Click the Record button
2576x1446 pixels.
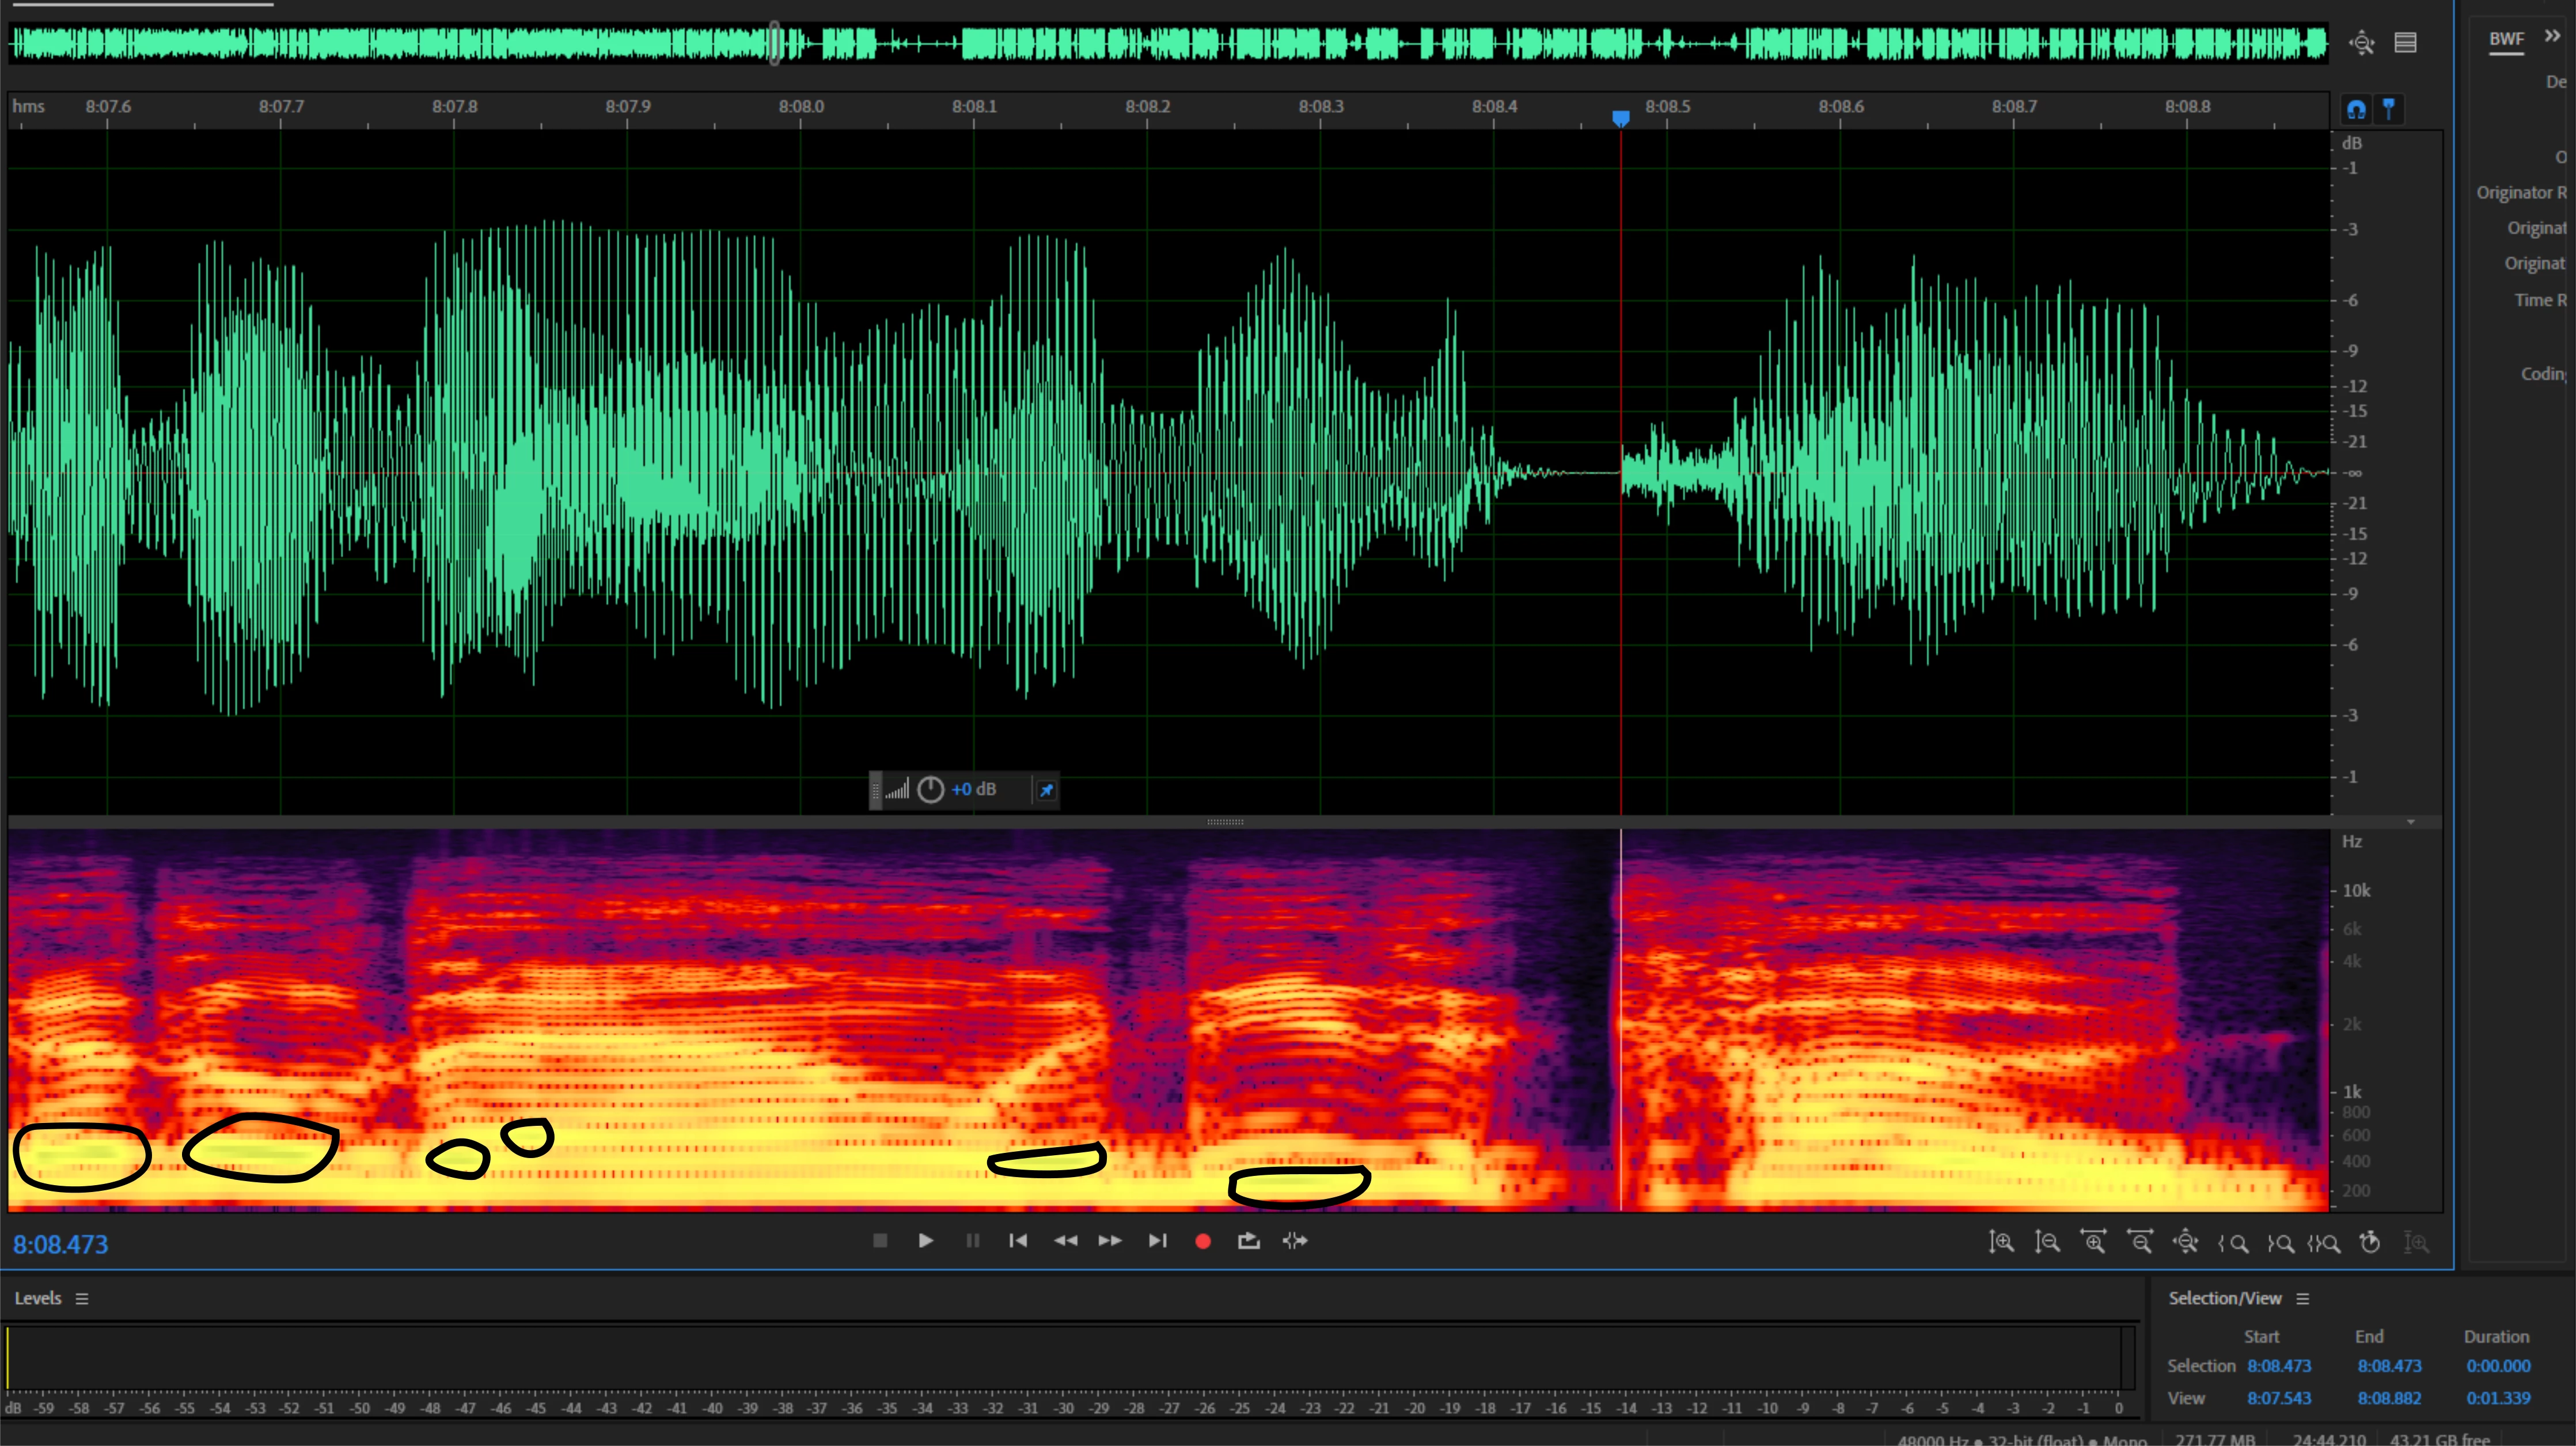tap(1203, 1241)
